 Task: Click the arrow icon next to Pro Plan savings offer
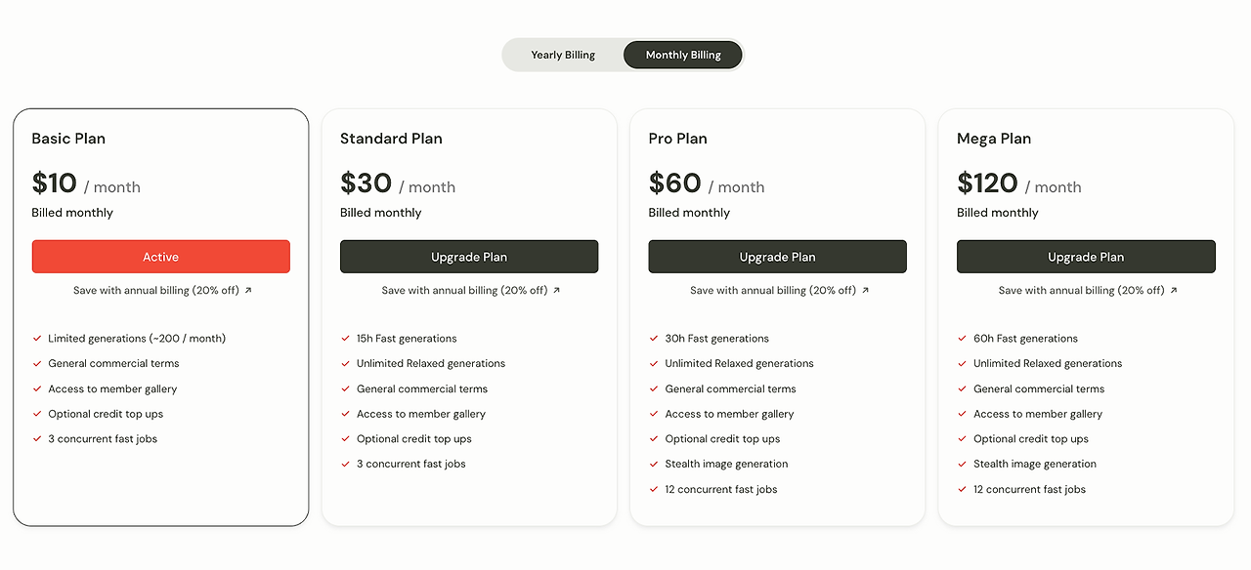tap(864, 290)
